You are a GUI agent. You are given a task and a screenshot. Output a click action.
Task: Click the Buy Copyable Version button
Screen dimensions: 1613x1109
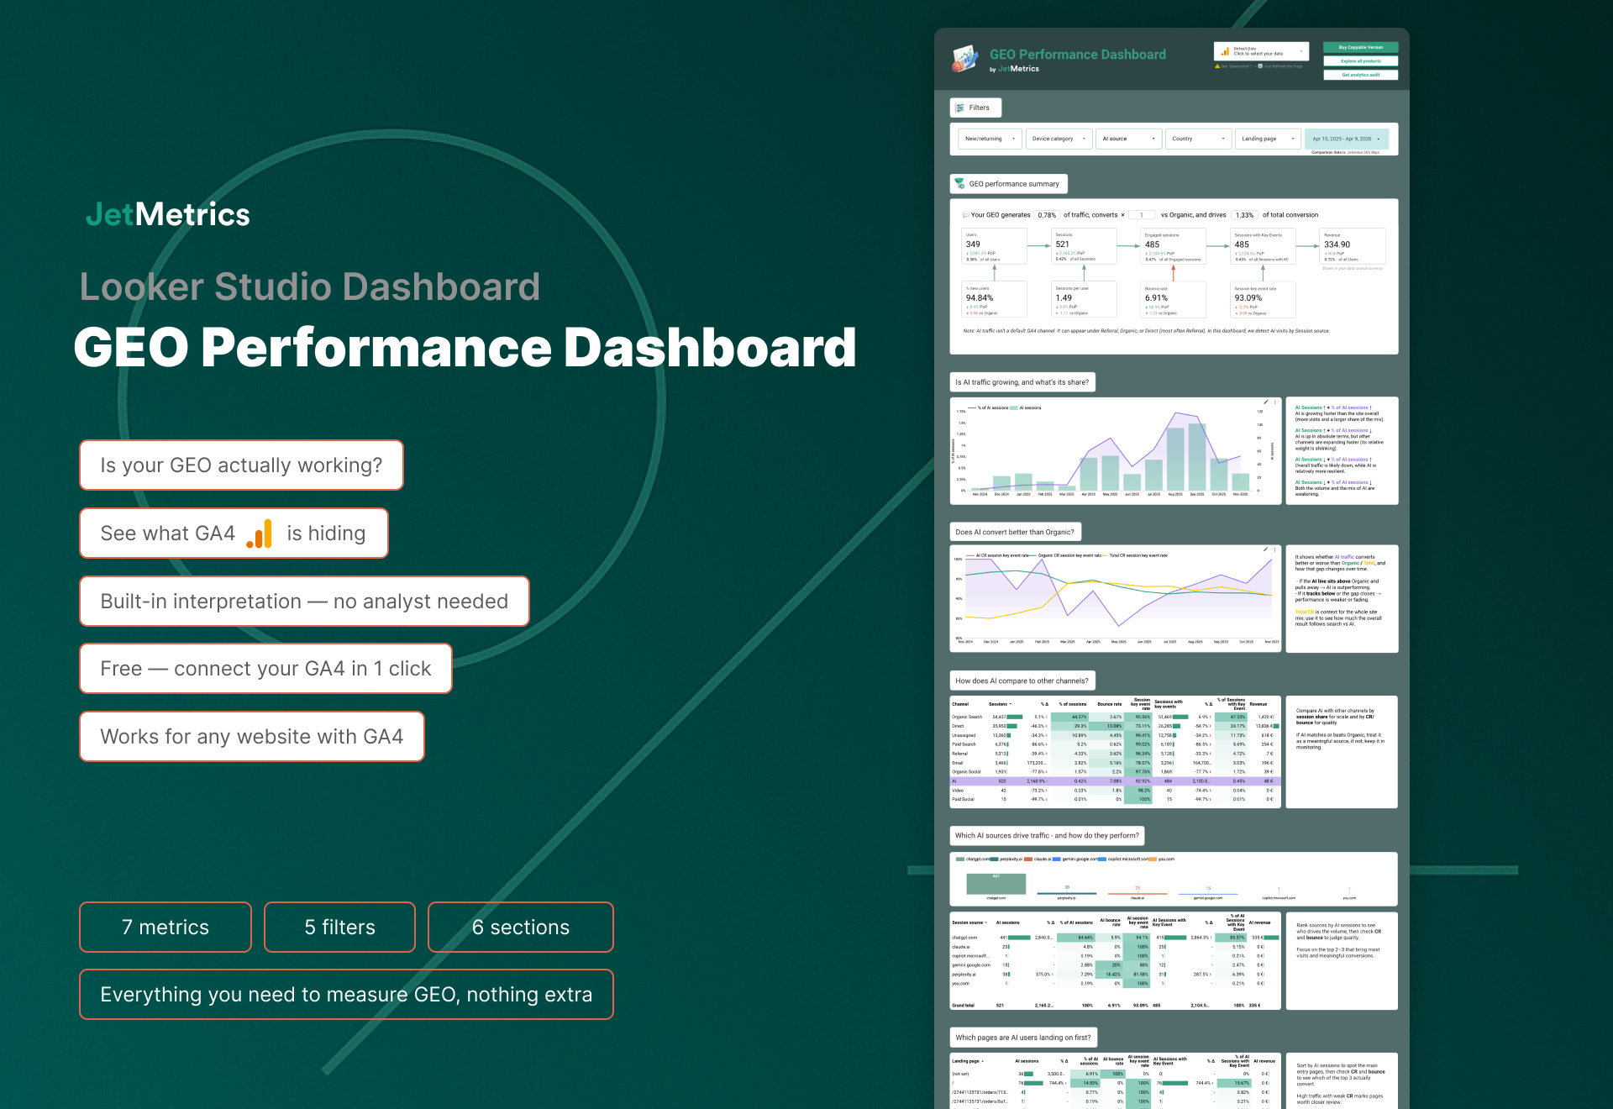1360,47
